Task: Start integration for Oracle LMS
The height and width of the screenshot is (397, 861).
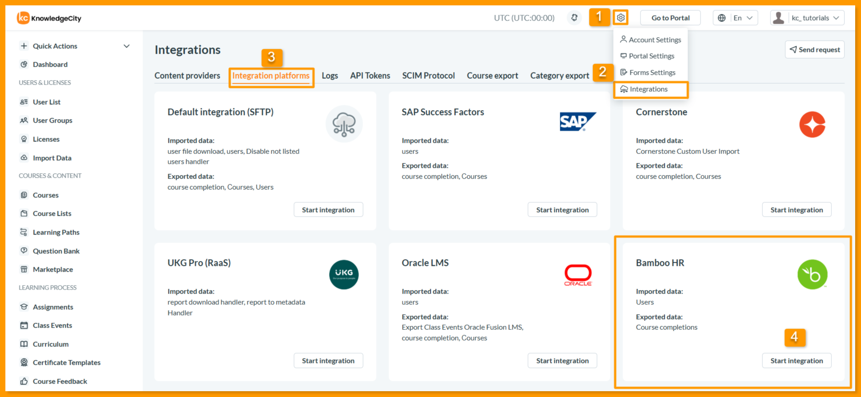Action: pyautogui.click(x=562, y=361)
